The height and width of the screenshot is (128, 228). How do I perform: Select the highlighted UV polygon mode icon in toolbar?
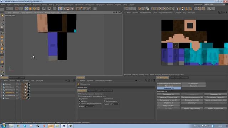pos(60,9)
